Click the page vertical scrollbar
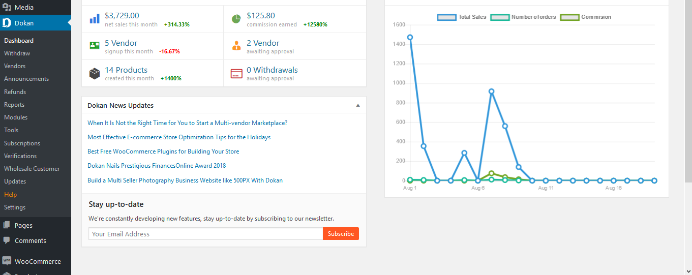The image size is (692, 275). tap(688, 91)
